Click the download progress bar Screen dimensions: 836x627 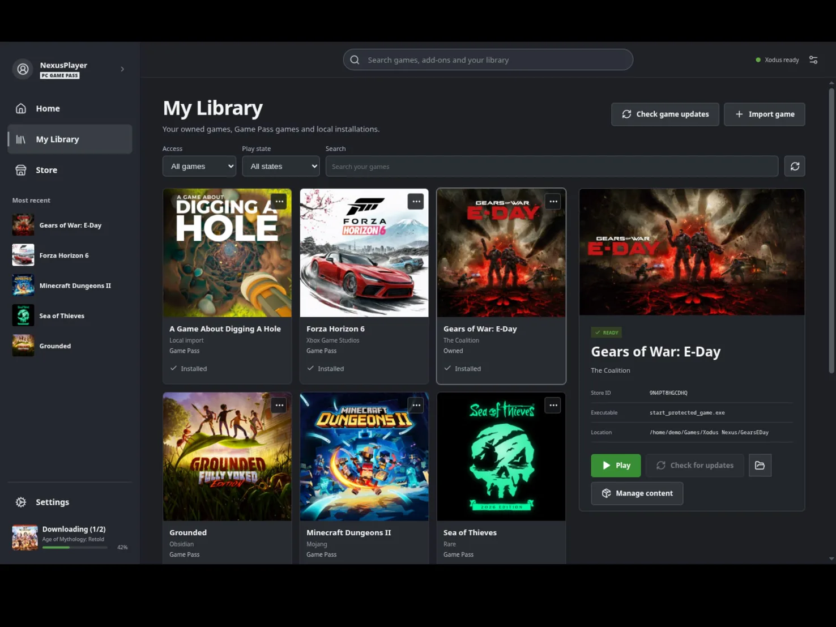[75, 547]
